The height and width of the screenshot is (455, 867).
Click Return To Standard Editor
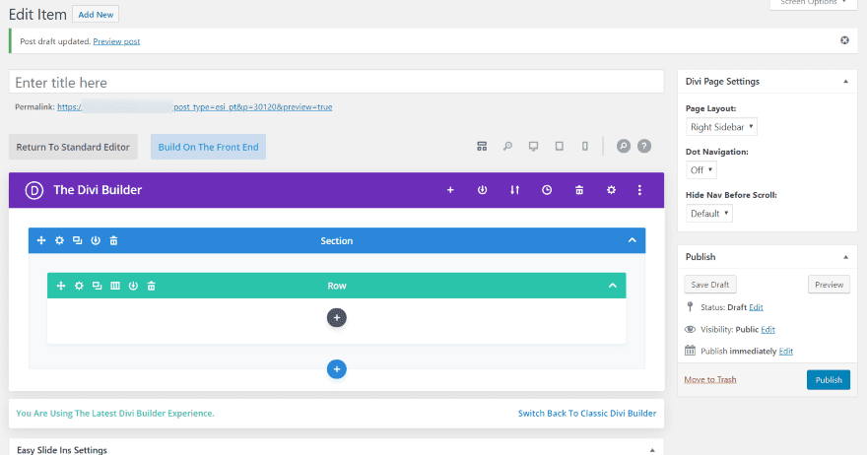click(73, 147)
